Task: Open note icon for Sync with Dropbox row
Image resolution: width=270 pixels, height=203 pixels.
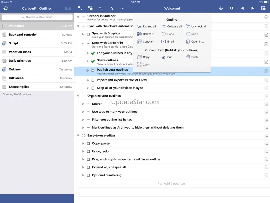Action: pos(266,35)
